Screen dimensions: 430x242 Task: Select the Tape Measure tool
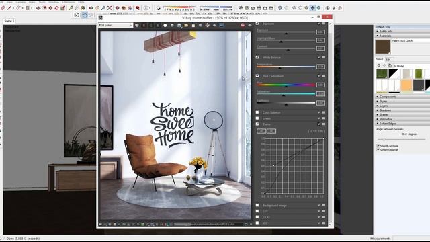(x=71, y=8)
